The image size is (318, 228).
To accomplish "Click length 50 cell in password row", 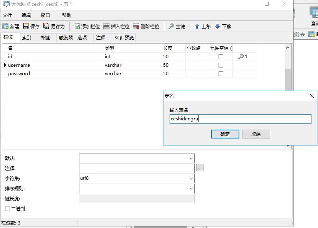I will coord(174,74).
